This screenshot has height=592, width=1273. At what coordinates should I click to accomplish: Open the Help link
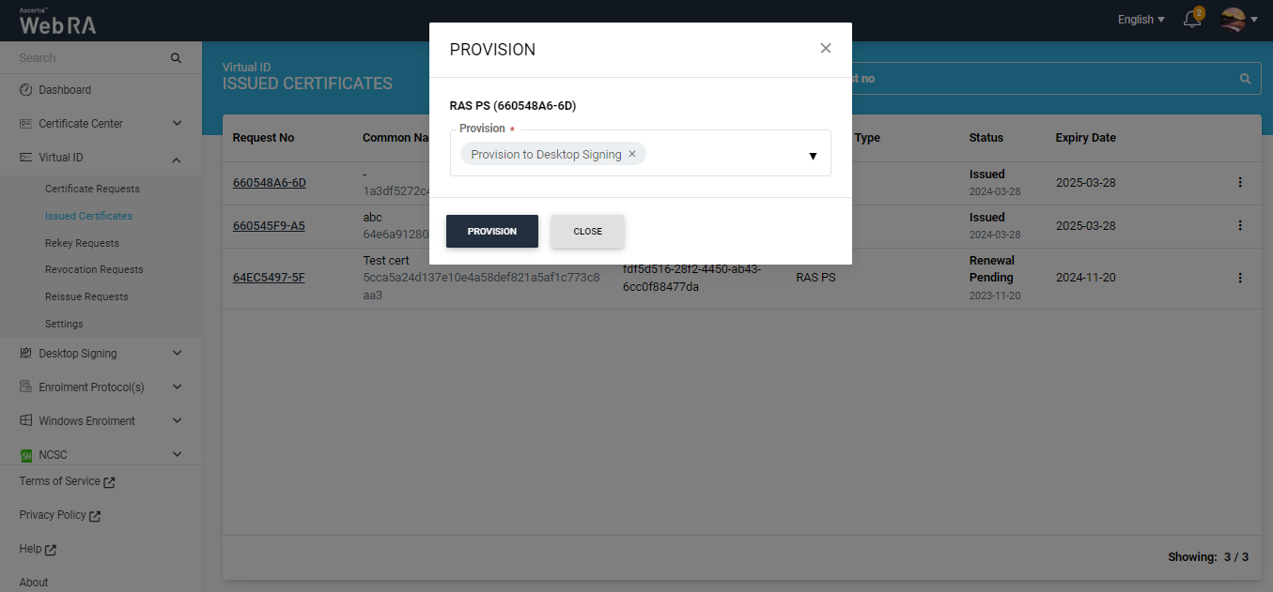[38, 549]
